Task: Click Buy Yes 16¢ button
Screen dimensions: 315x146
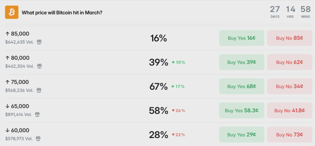Action: 241,38
